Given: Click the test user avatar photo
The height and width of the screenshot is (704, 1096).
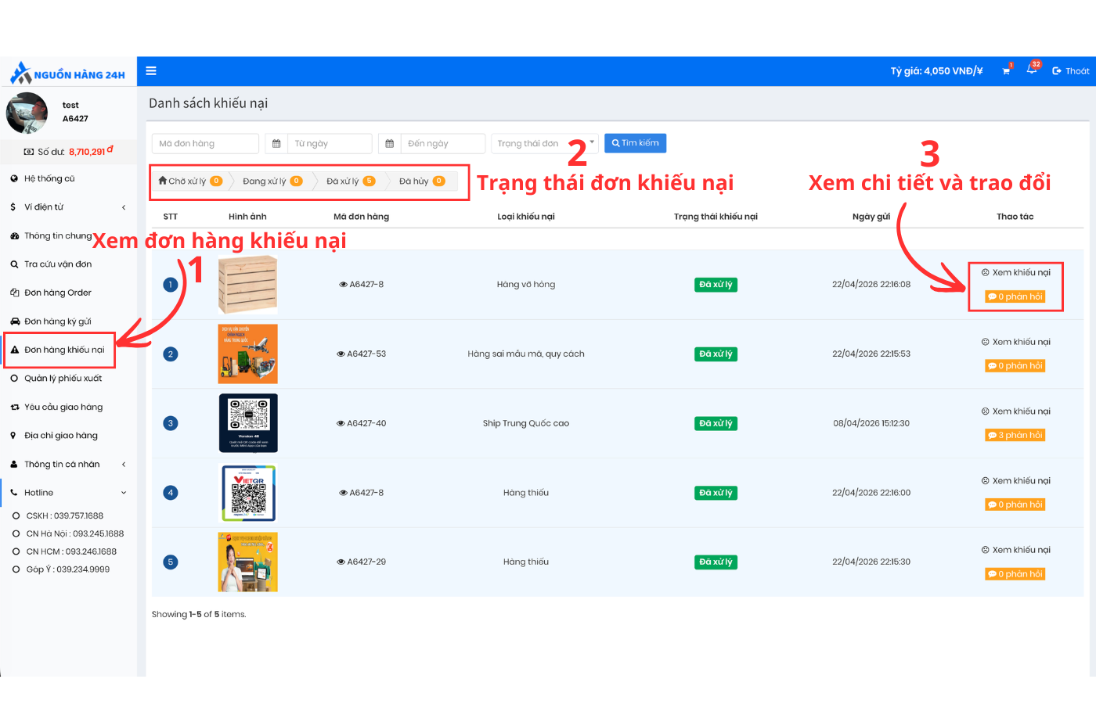Looking at the screenshot, I should tap(27, 113).
